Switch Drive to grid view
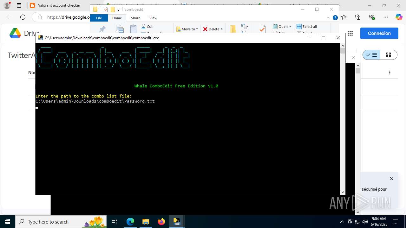This screenshot has width=406, height=228. point(389,55)
